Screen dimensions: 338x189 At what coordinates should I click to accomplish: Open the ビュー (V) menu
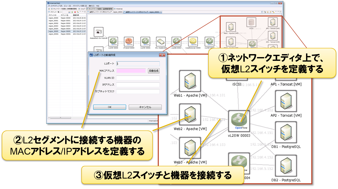coord(67,6)
